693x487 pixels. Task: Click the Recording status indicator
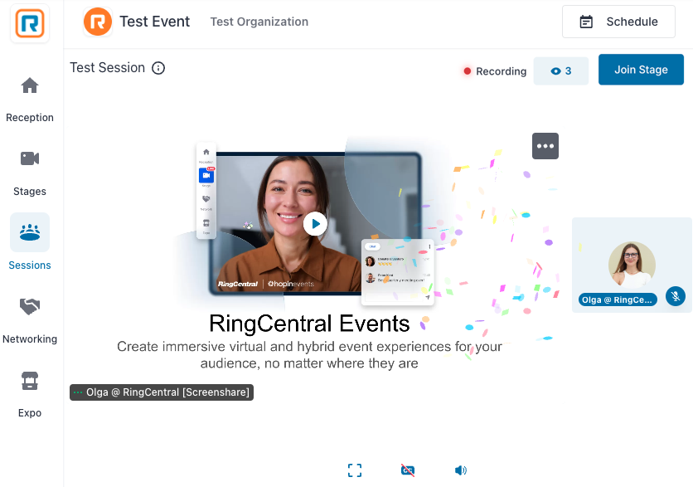495,71
